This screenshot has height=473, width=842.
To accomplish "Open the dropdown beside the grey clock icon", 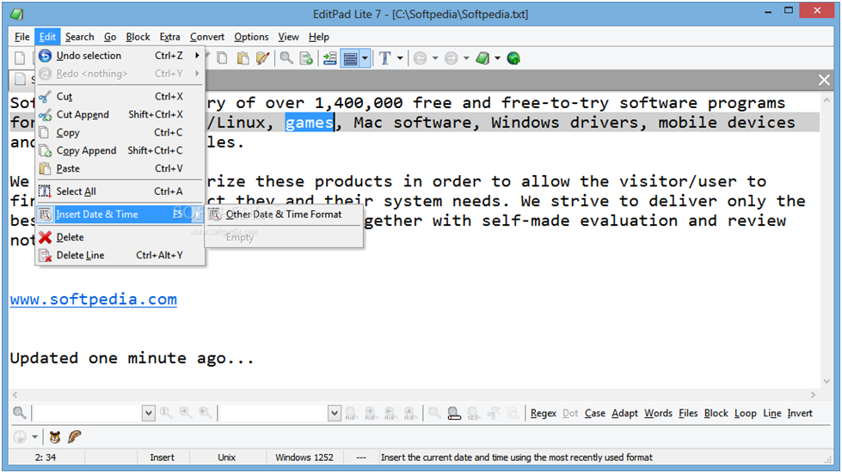I will point(34,437).
